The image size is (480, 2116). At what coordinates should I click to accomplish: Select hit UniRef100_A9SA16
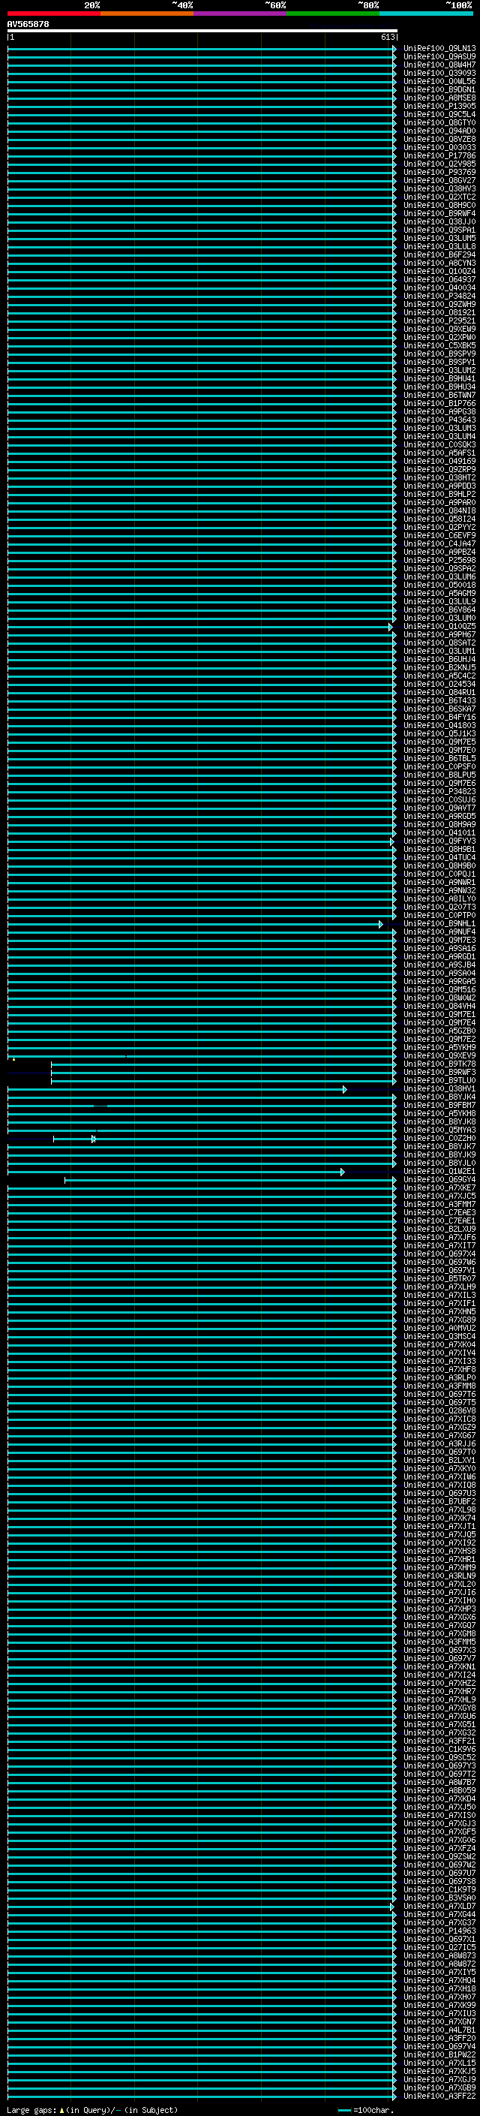click(x=439, y=949)
